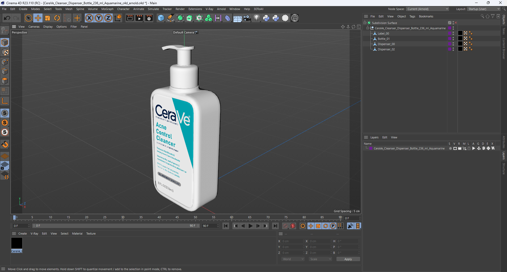Select Polygons mode in left sidebar

point(5,81)
